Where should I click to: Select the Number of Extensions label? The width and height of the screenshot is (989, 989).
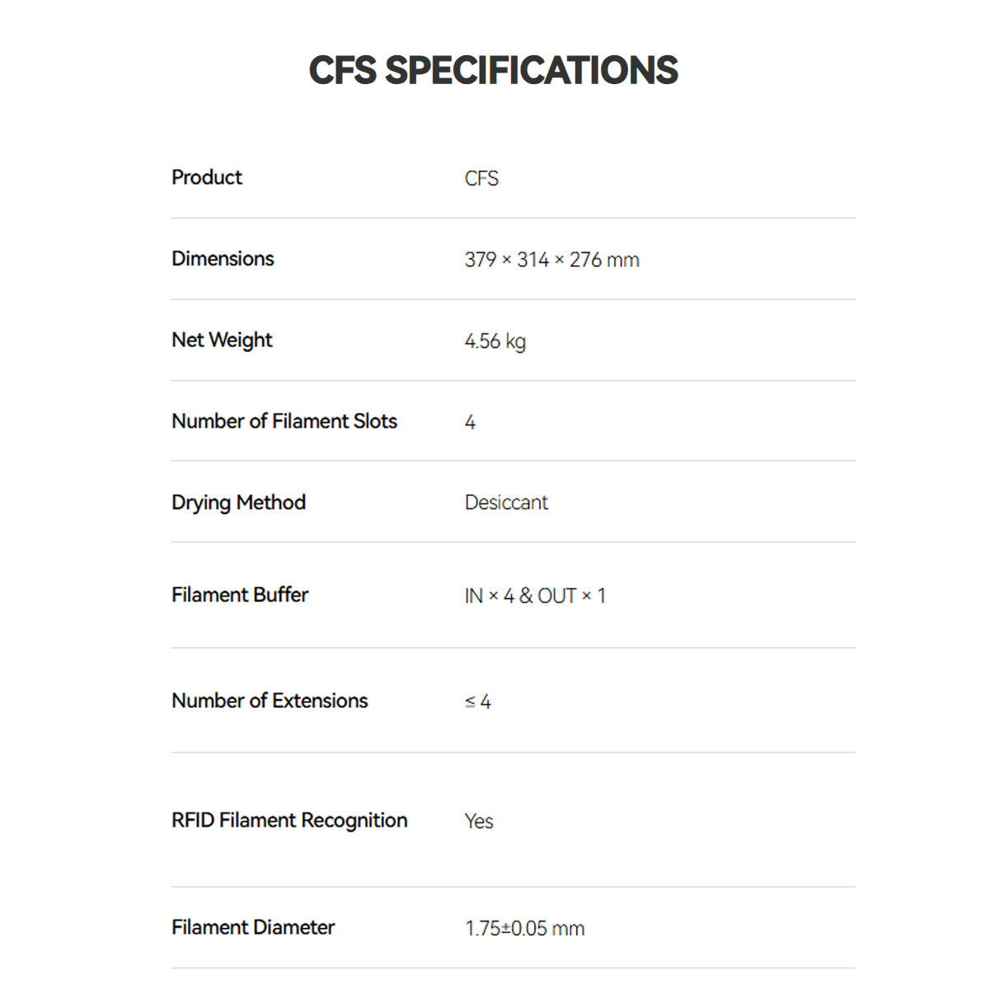[x=270, y=701]
